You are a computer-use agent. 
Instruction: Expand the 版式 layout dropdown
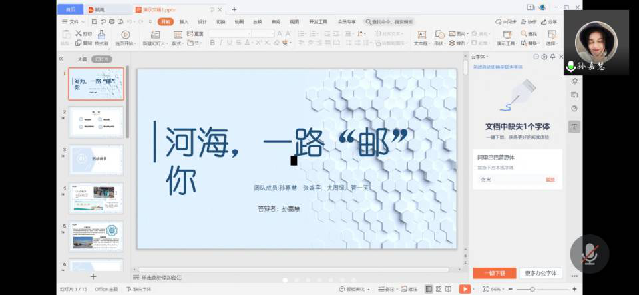coord(178,43)
